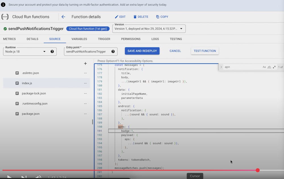Click the pane resize handle beside the editor

tap(92, 122)
